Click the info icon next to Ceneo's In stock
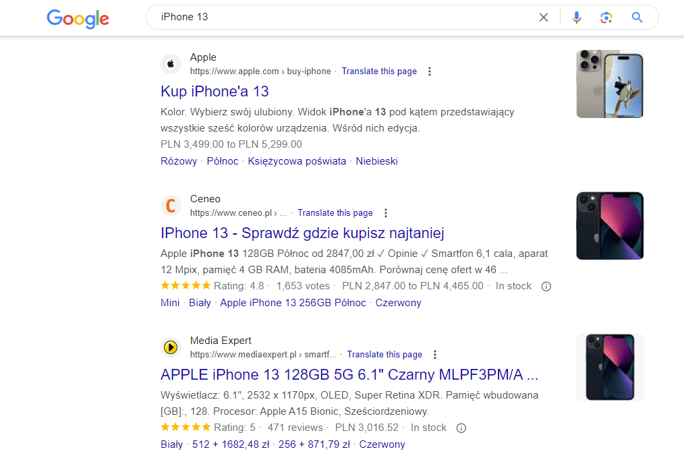This screenshot has height=464, width=684. coord(546,285)
